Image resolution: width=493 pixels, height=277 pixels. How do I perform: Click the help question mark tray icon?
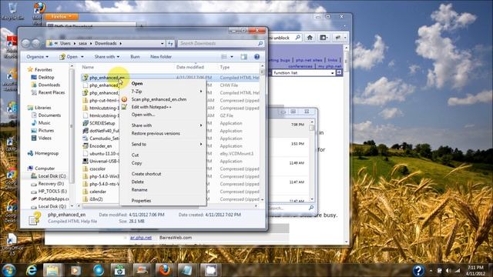418,270
